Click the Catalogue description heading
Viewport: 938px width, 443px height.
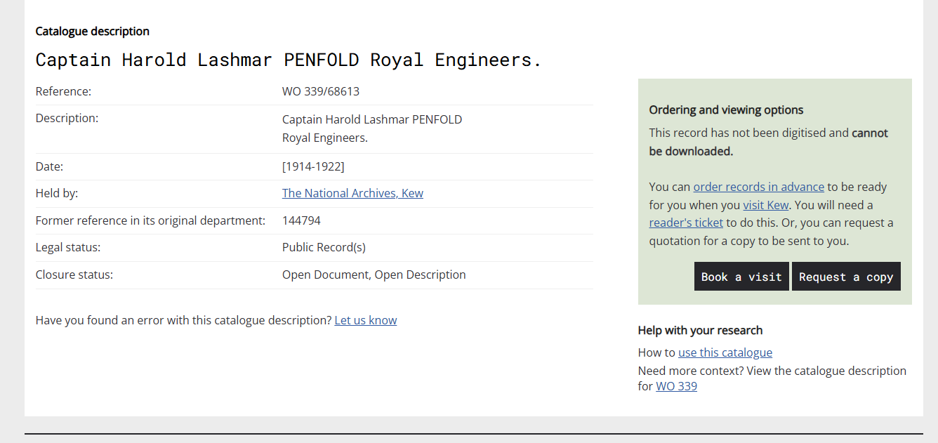click(x=93, y=31)
